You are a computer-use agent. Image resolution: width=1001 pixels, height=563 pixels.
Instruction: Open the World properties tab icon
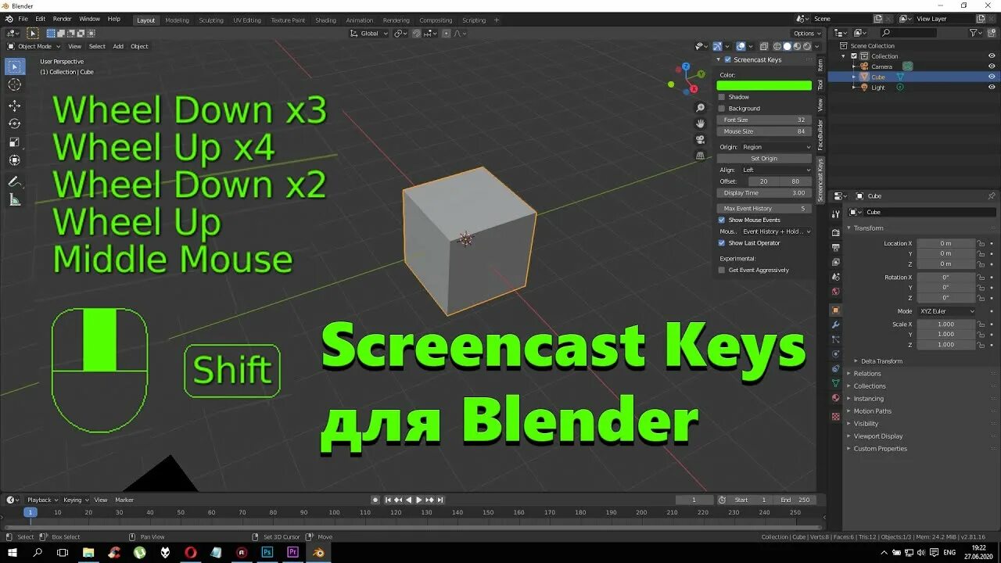835,292
